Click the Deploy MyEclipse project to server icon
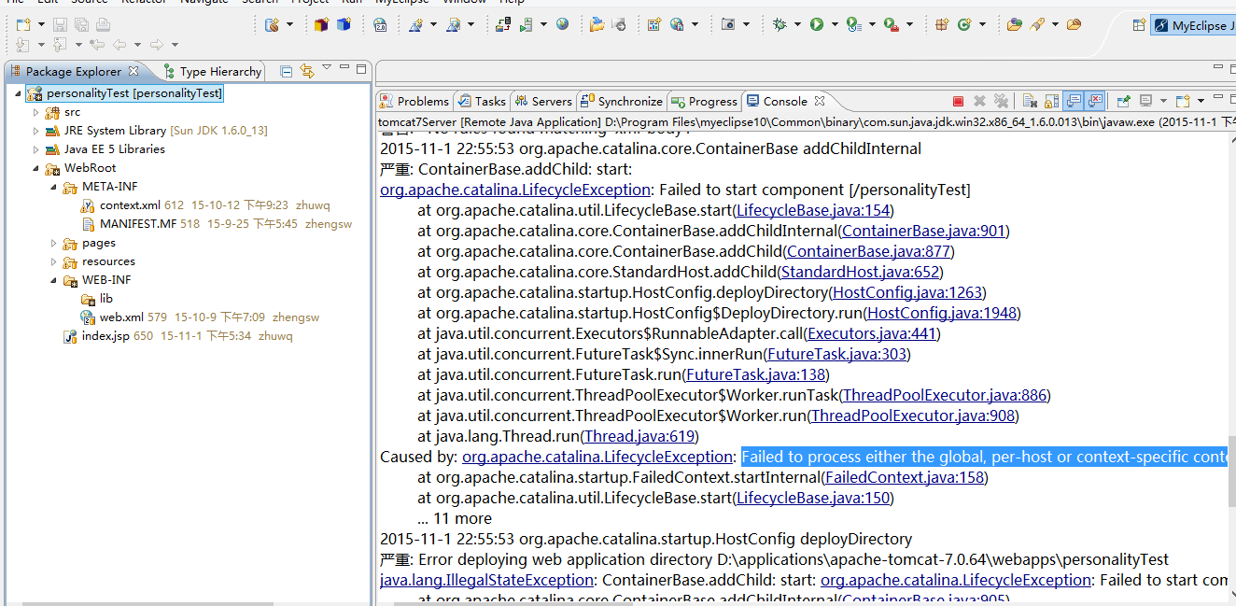 click(503, 25)
